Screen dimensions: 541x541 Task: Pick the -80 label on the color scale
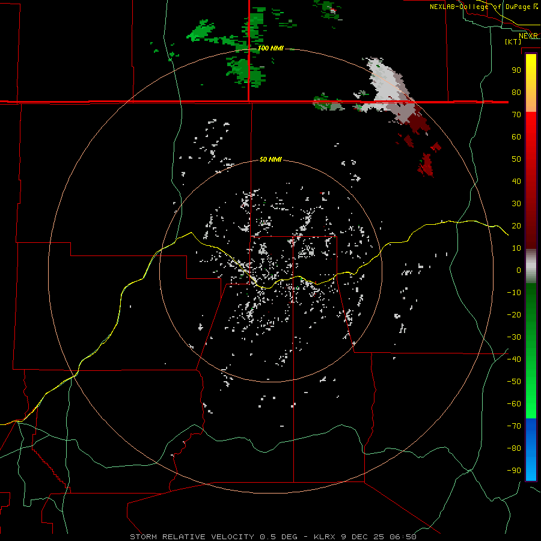(x=514, y=448)
